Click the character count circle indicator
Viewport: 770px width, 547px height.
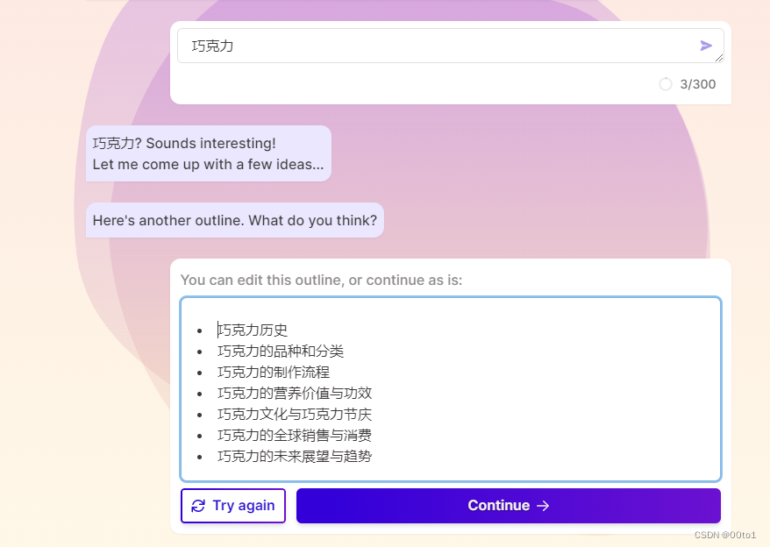pyautogui.click(x=666, y=84)
